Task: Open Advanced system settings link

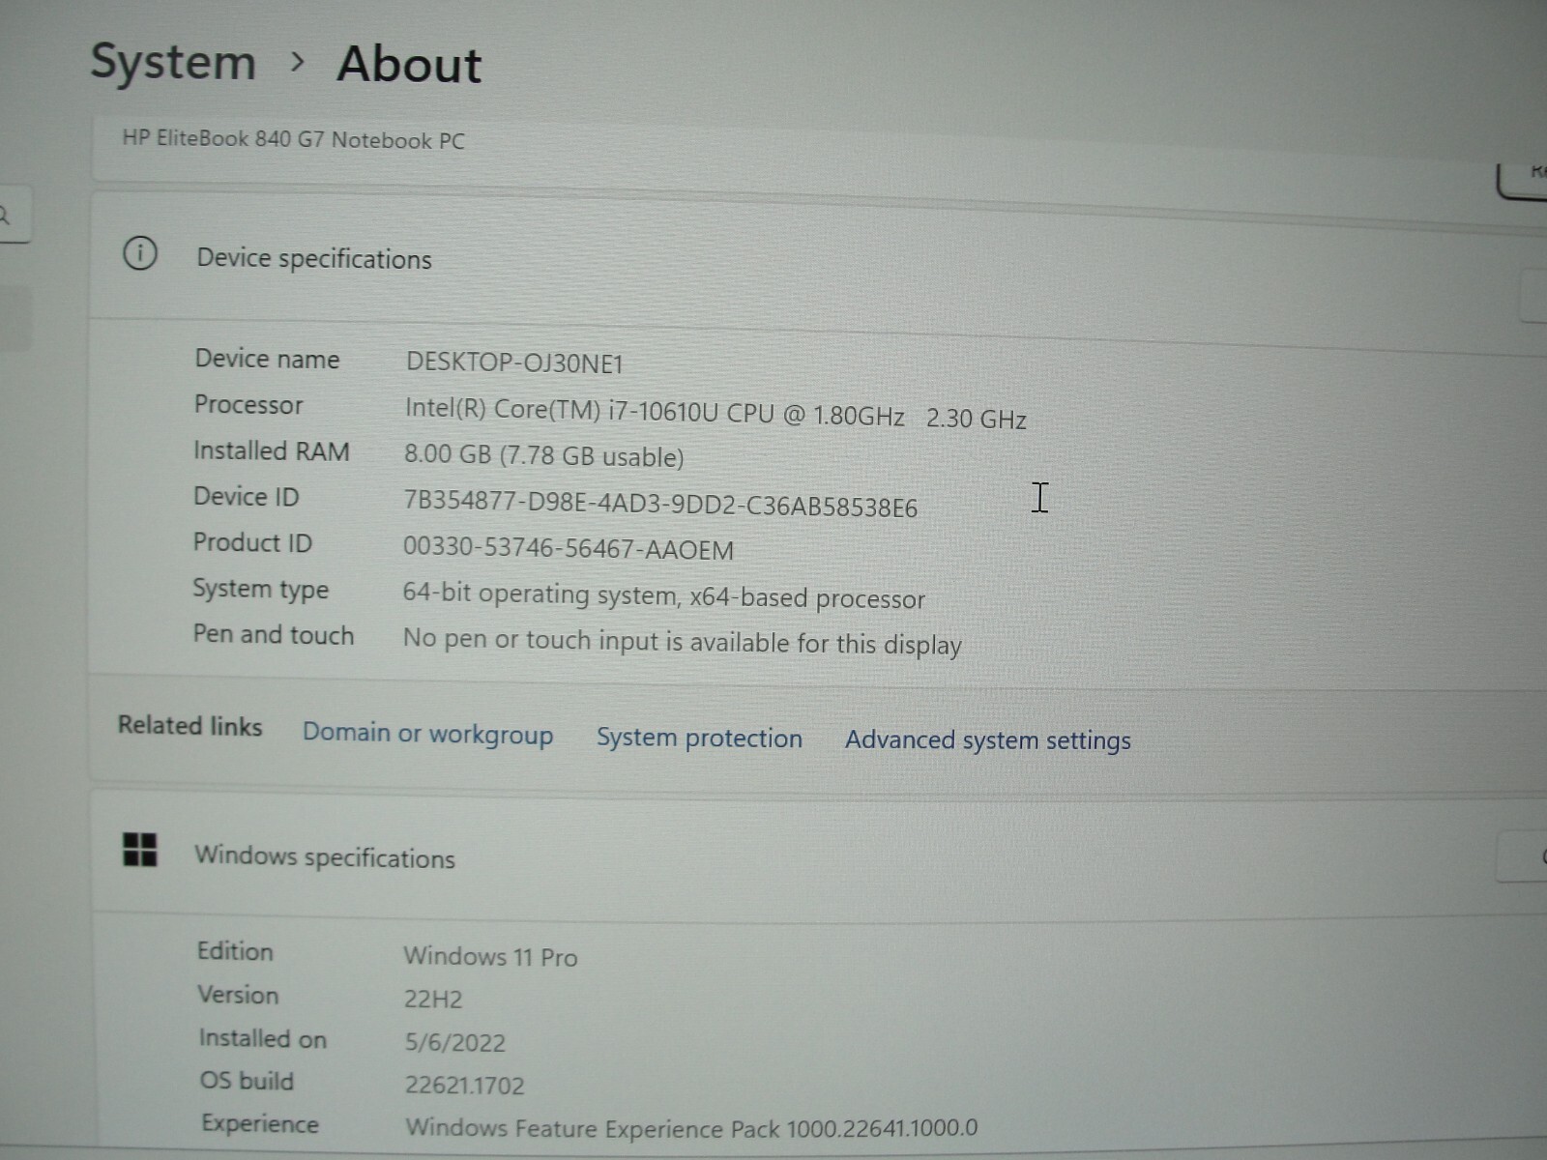Action: click(987, 740)
